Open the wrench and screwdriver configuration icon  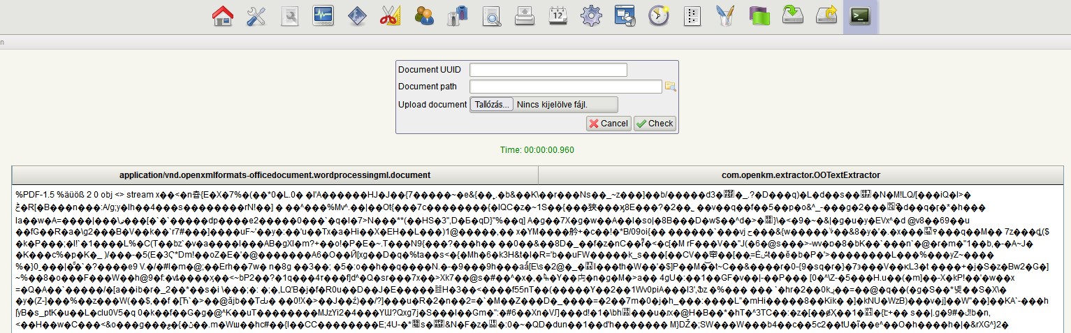click(256, 16)
